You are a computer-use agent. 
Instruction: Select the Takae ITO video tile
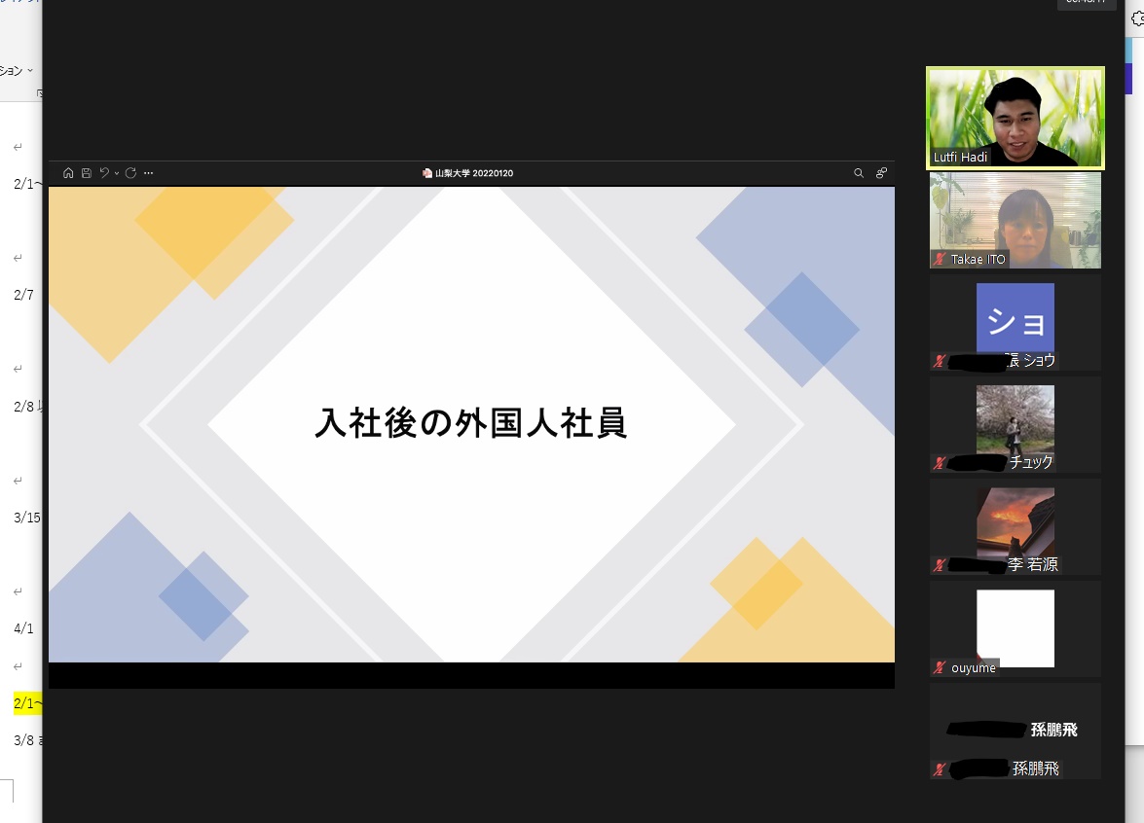click(x=1015, y=219)
